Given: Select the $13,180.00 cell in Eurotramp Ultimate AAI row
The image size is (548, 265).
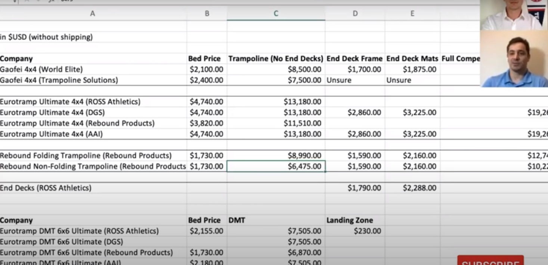Looking at the screenshot, I should (276, 134).
